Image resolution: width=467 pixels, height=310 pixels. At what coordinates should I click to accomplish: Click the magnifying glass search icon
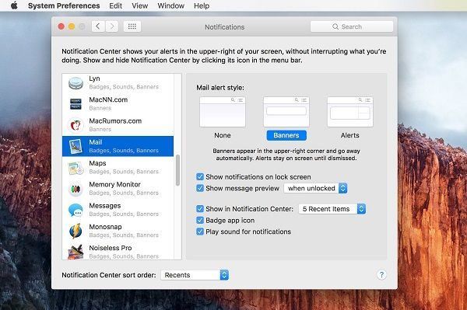click(335, 26)
